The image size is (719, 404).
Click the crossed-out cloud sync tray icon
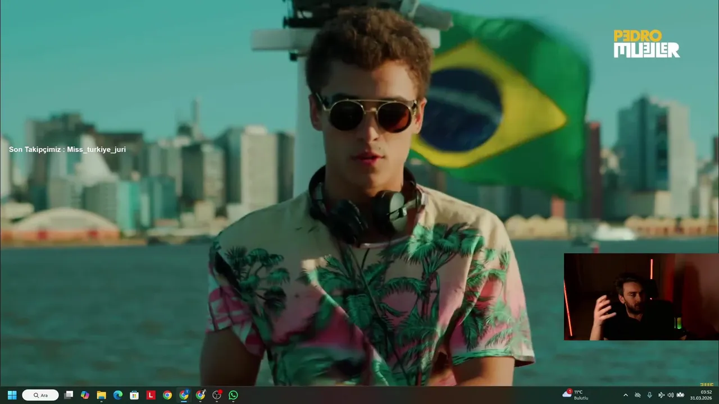click(x=638, y=395)
